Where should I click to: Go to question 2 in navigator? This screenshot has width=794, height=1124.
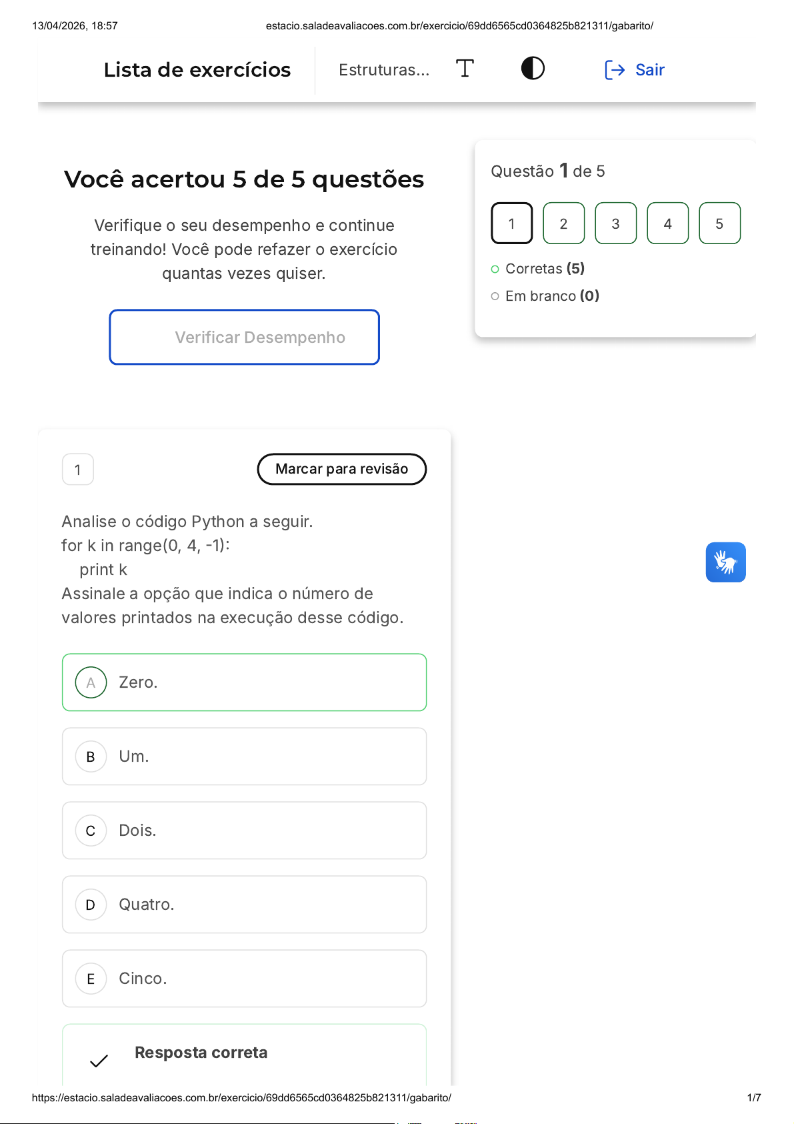pos(563,223)
